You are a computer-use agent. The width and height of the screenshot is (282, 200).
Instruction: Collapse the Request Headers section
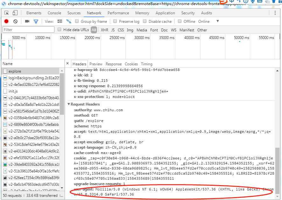point(69,104)
